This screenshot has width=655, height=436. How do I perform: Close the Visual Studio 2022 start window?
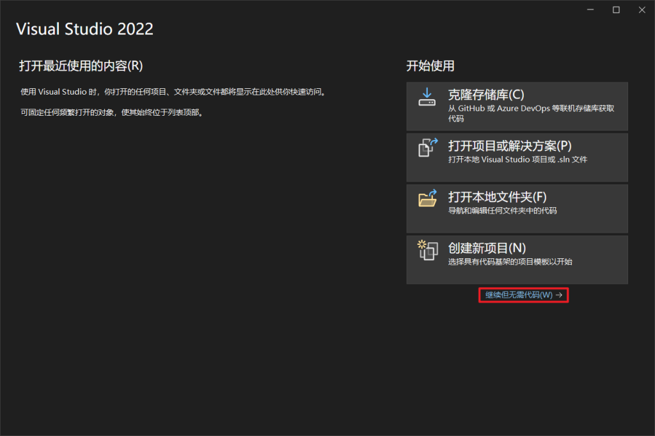[x=642, y=10]
